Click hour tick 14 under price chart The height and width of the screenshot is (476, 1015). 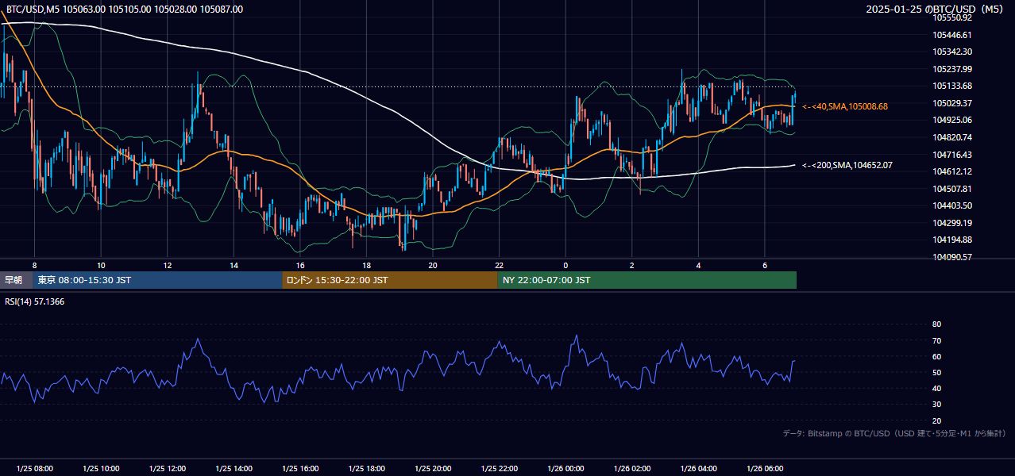coord(233,265)
